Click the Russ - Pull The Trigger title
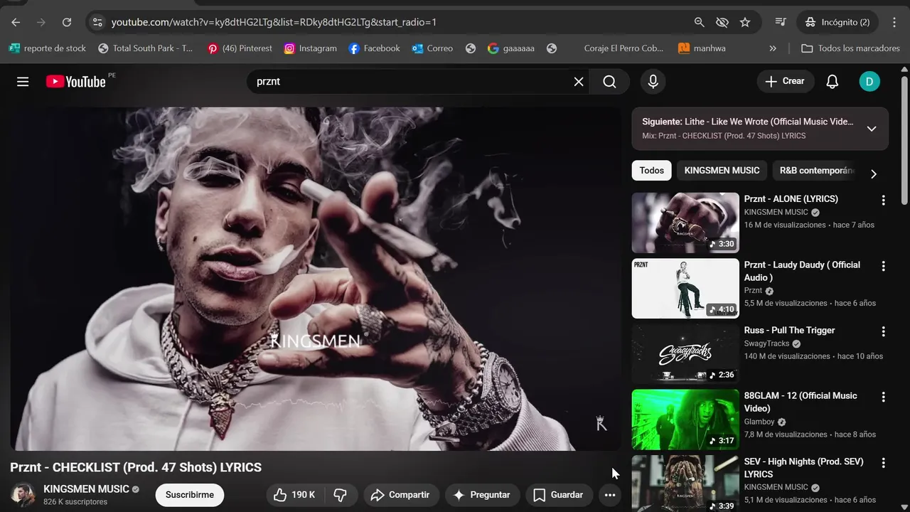 click(789, 330)
